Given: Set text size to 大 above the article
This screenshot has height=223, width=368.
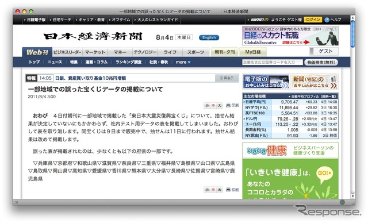Looking at the screenshot, I should pos(219,106).
